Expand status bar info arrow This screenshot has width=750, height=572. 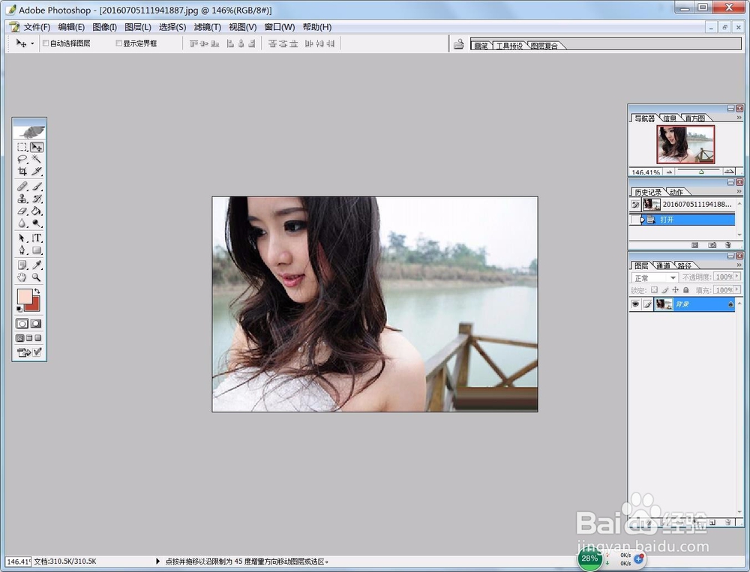(x=157, y=561)
